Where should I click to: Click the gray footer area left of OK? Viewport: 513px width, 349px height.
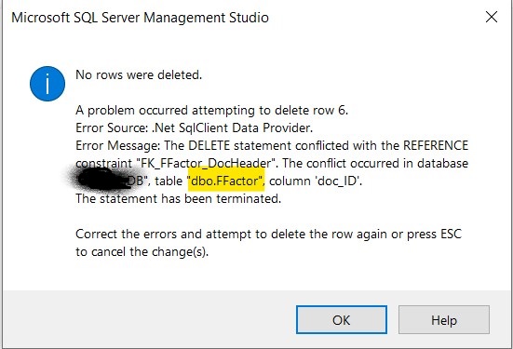point(149,319)
